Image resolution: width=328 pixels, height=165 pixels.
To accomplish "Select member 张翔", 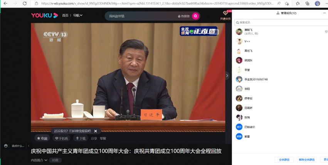I will [280, 117].
